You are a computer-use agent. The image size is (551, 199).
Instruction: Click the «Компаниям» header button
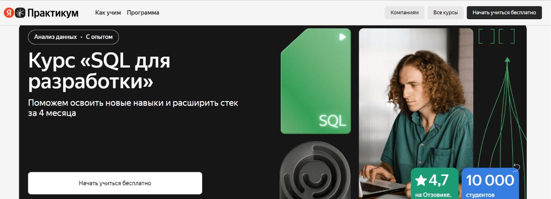[404, 13]
